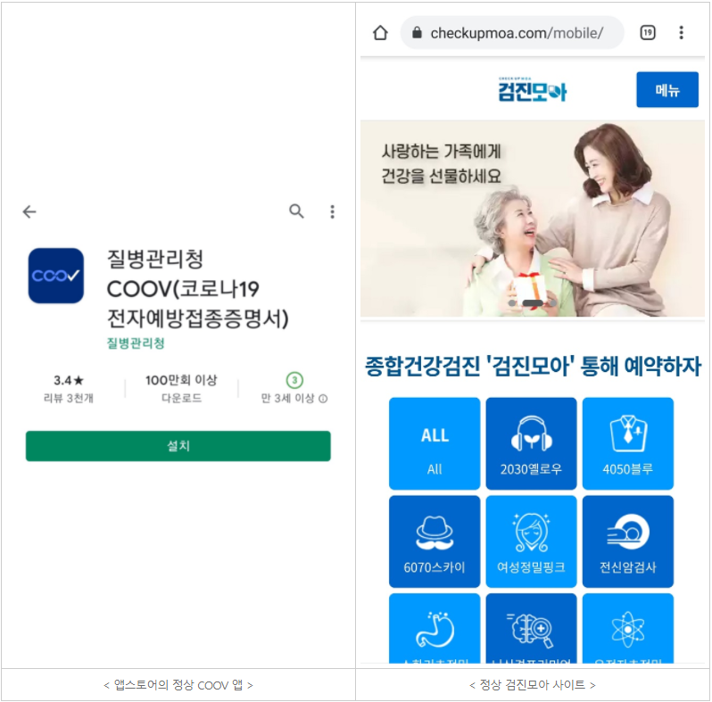712x702 pixels.
Task: Open the Play Store search magnifier
Action: click(296, 211)
